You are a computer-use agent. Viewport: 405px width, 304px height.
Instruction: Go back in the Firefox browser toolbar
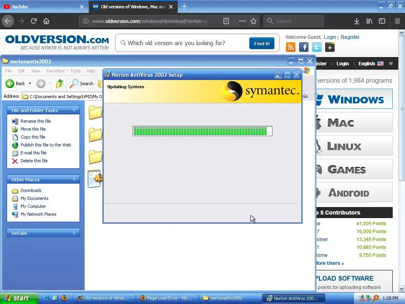coord(8,21)
